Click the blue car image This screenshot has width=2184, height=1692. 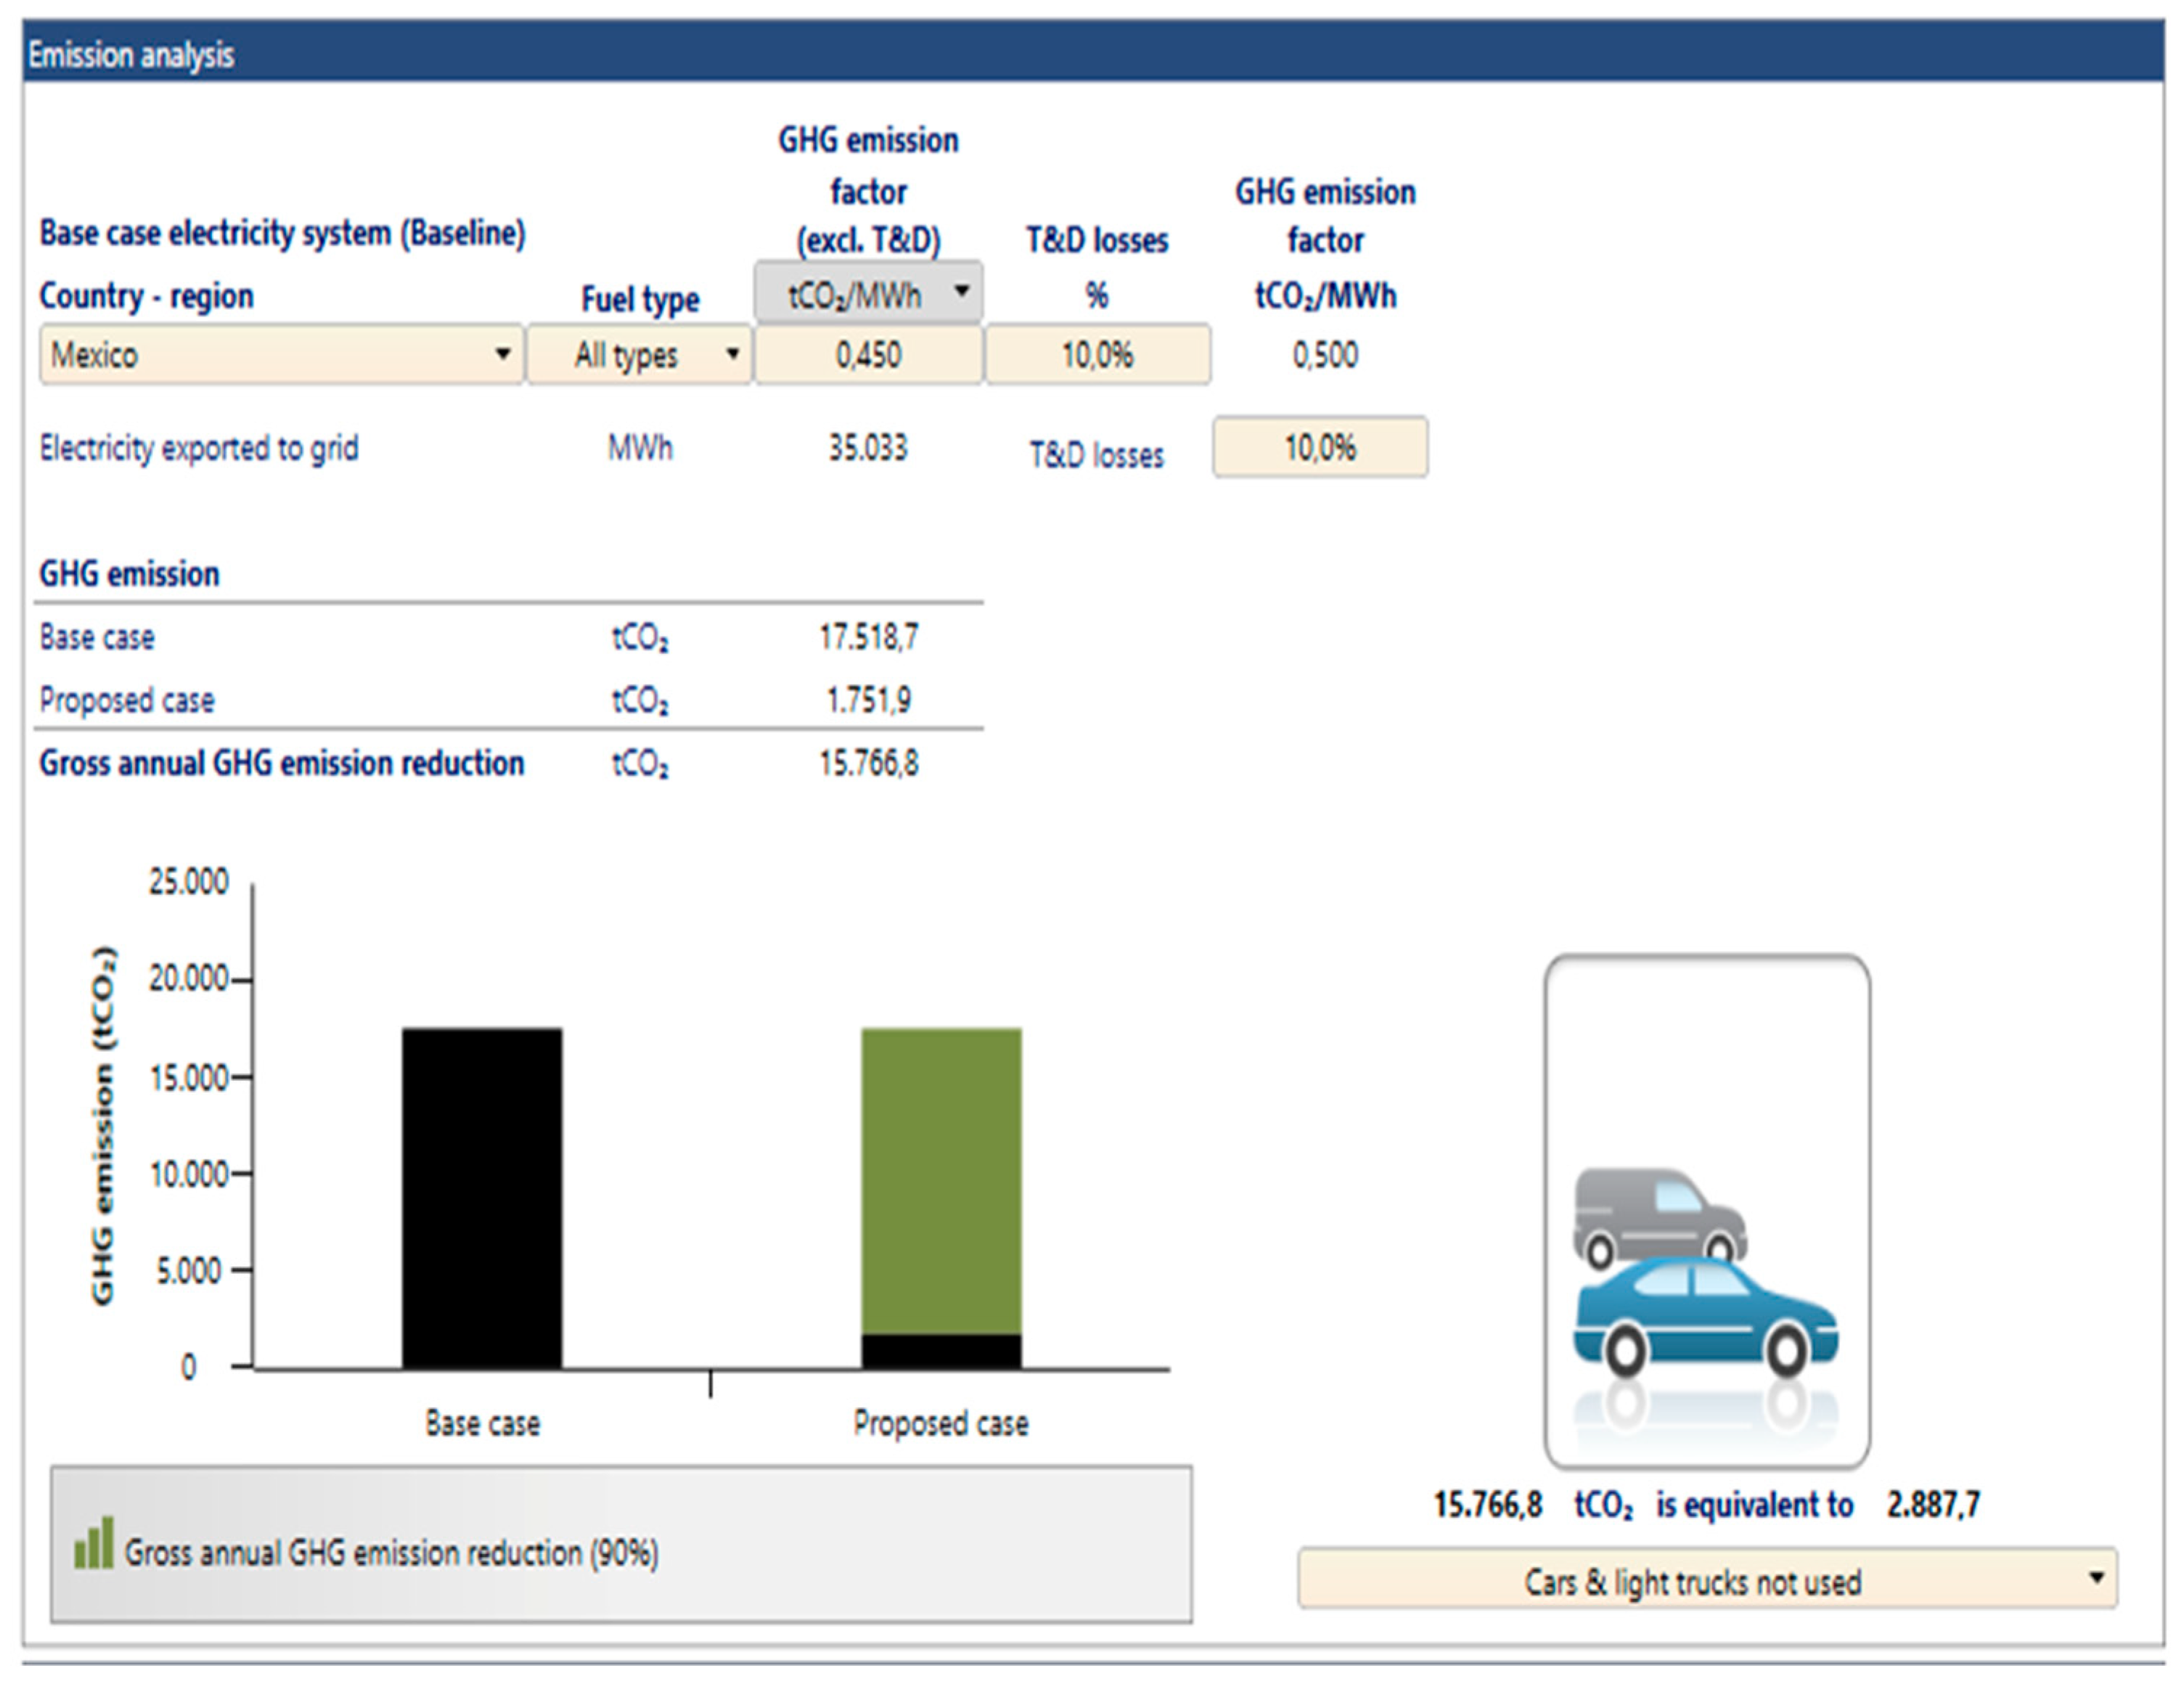point(1706,1316)
